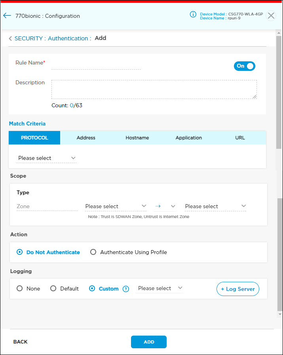This screenshot has height=355, width=283.
Task: Click the SECURITY breadcrumb back chevron
Action: 9,38
